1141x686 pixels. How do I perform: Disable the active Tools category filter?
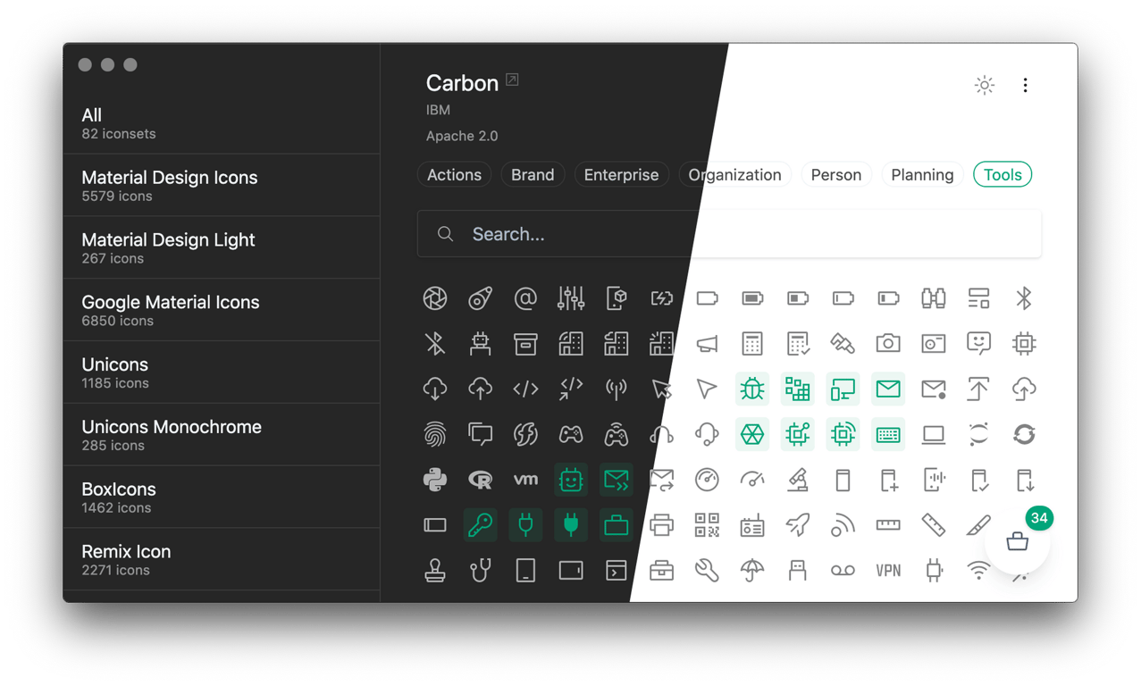1002,174
